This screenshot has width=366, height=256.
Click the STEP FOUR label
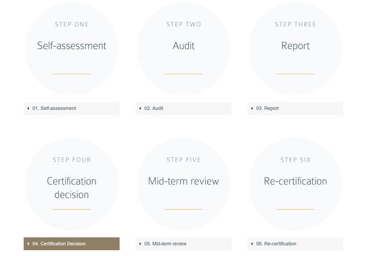coord(71,159)
